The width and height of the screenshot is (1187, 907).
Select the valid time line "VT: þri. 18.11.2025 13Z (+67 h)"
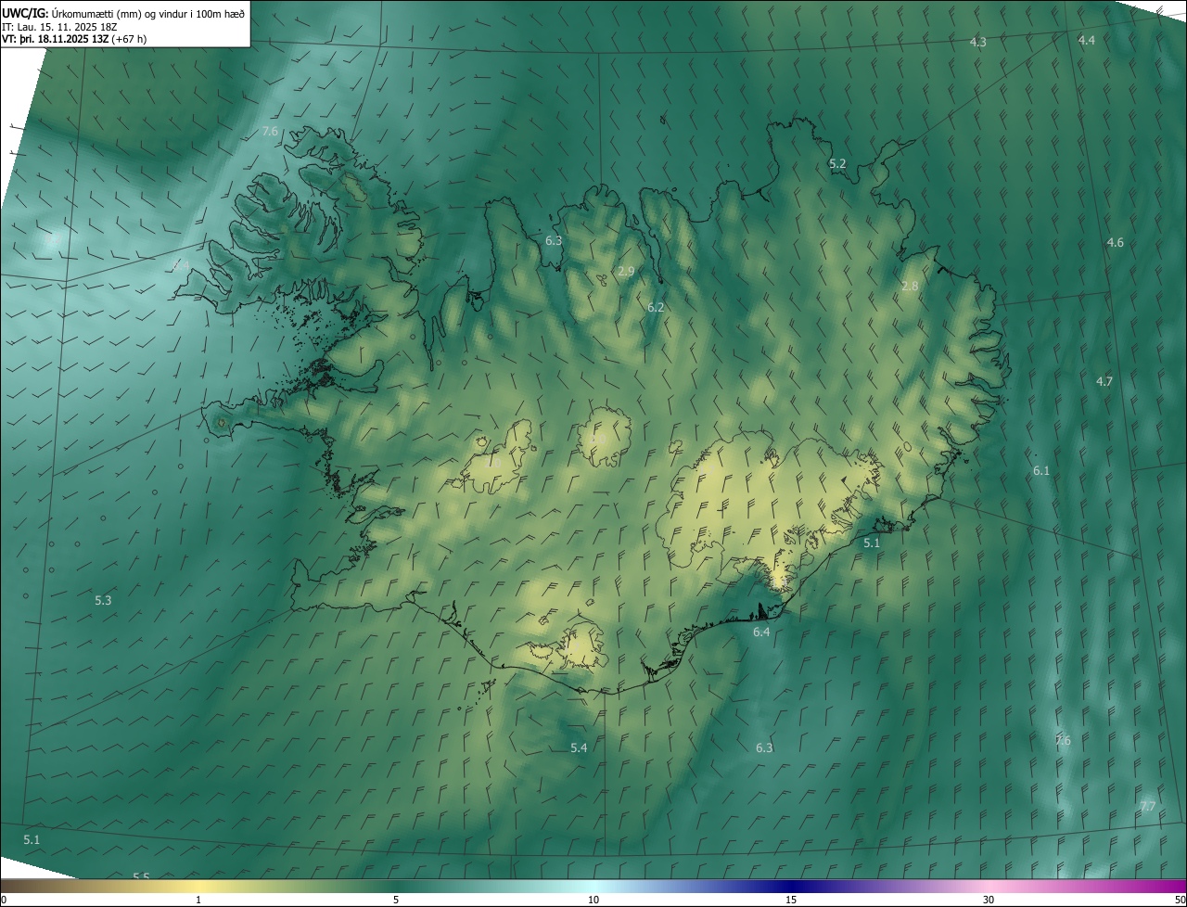click(x=74, y=38)
